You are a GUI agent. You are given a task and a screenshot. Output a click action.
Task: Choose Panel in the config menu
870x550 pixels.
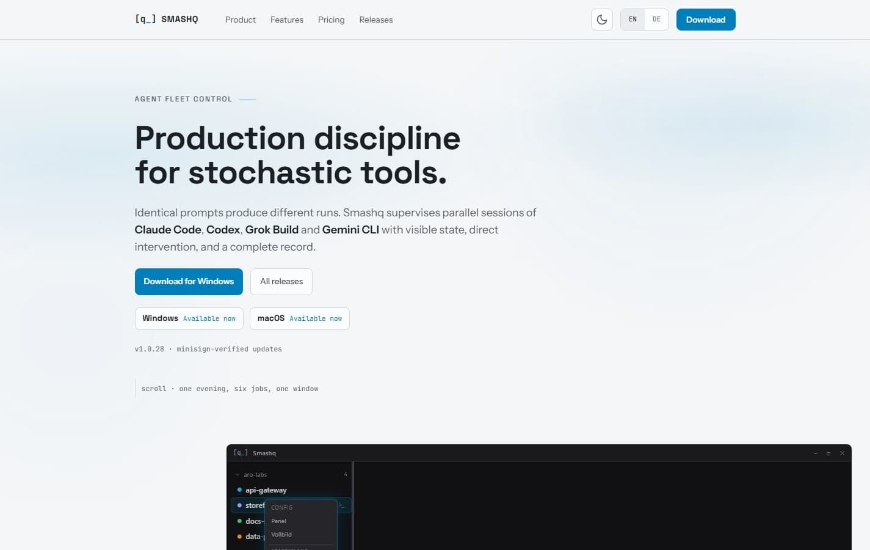pyautogui.click(x=279, y=521)
